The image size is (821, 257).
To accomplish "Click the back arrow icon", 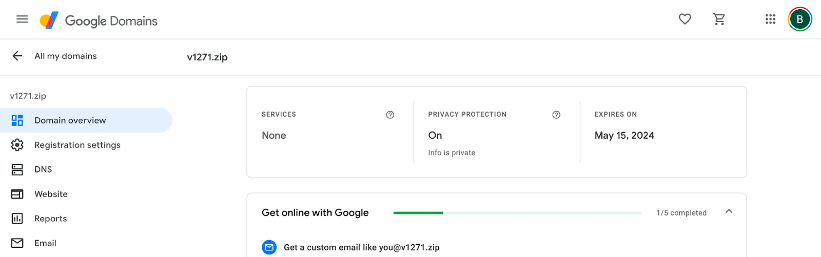I will tap(17, 56).
